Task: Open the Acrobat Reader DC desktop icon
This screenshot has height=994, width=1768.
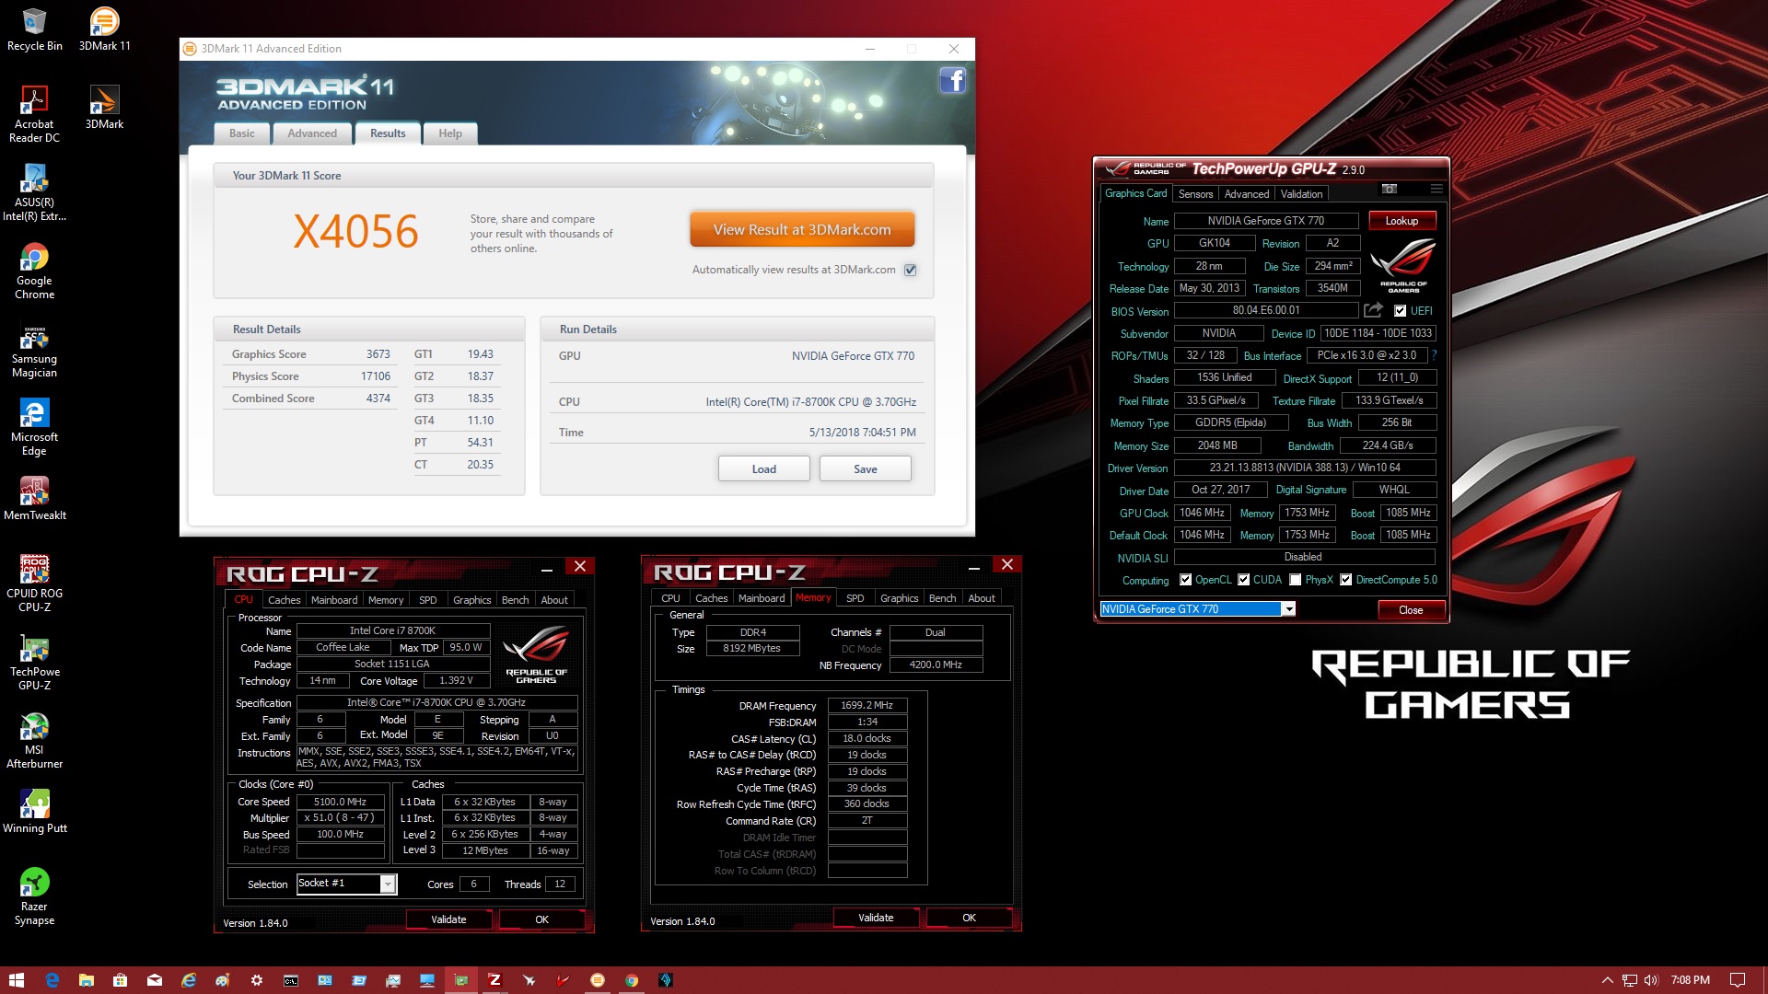Action: click(x=34, y=114)
